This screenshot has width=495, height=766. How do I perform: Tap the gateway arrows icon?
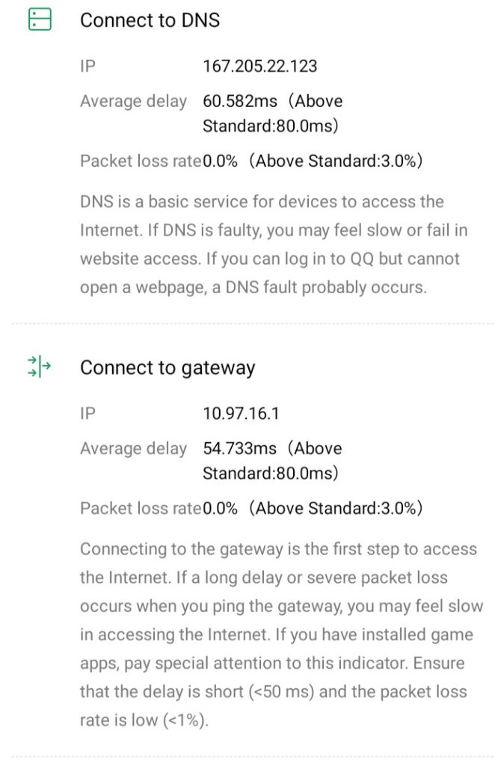pos(39,367)
